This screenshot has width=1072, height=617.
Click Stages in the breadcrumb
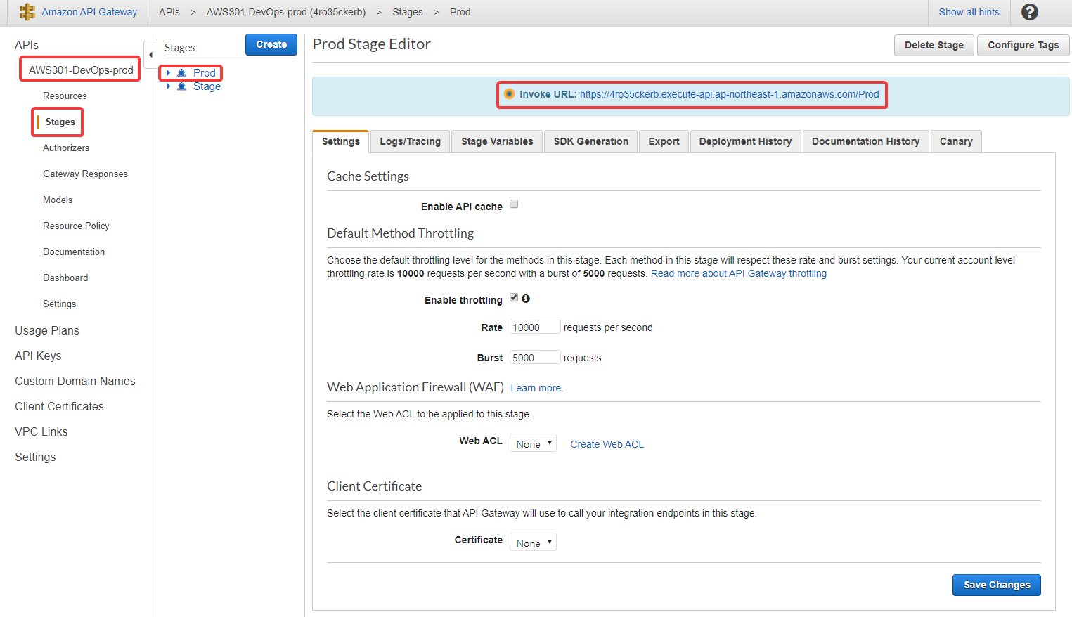[408, 12]
